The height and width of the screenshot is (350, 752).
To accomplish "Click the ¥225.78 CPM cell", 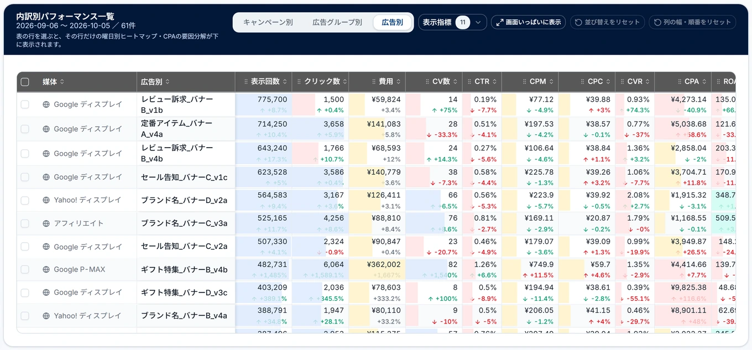I will (530, 177).
